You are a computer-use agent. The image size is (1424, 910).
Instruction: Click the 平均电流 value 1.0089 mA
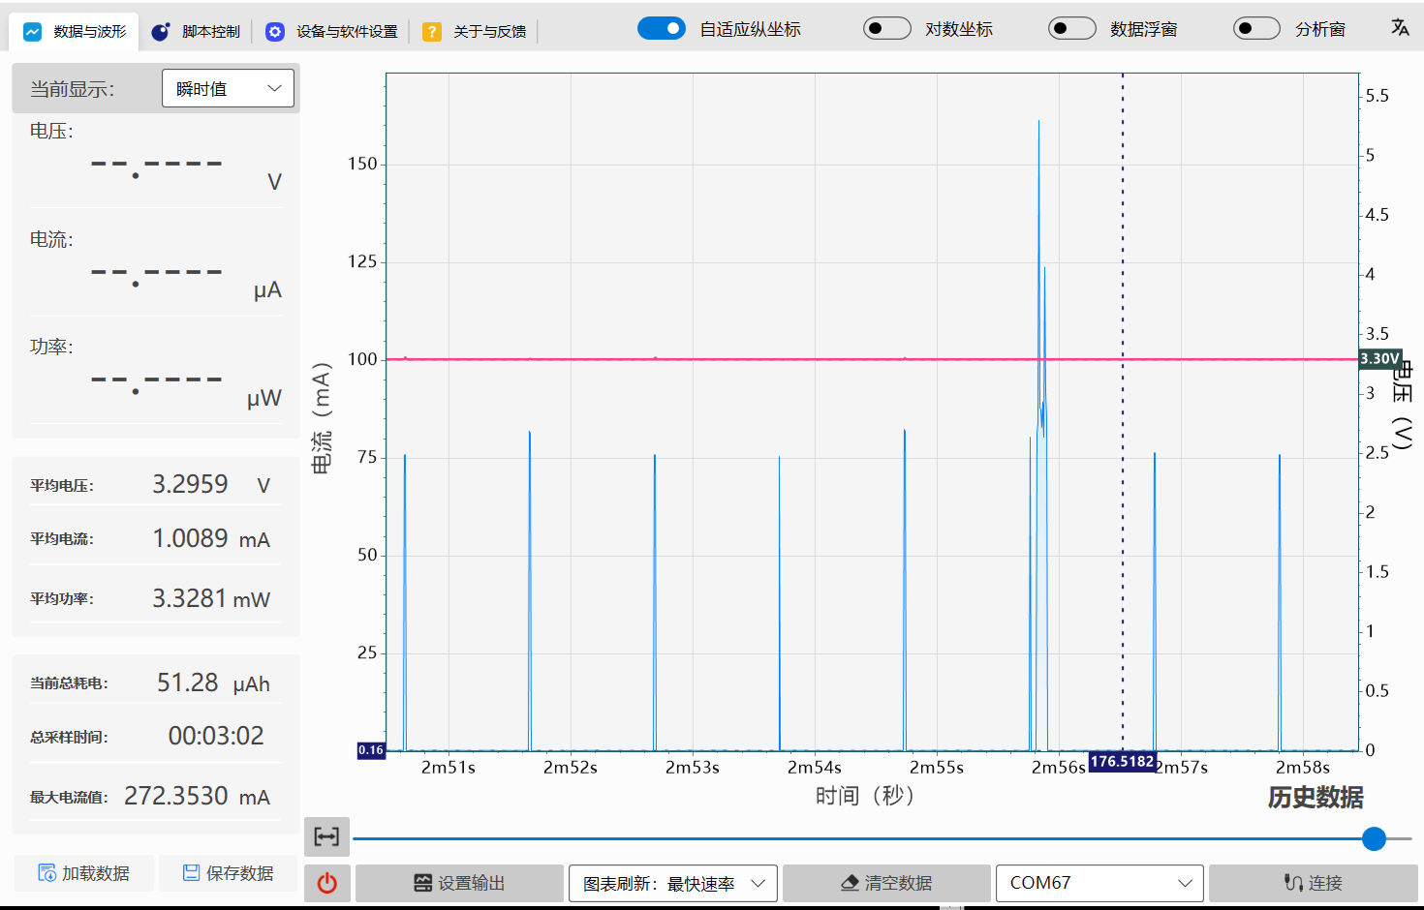click(x=211, y=538)
